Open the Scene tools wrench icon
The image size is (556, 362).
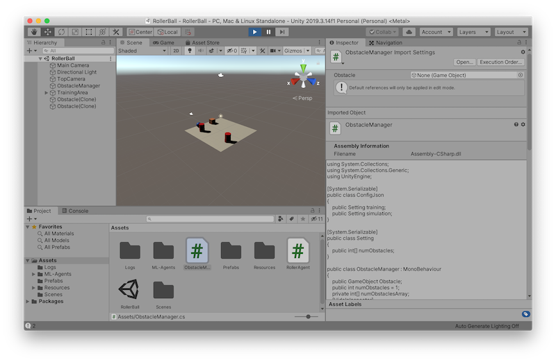tap(263, 51)
